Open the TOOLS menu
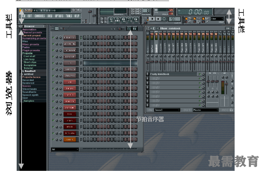The height and width of the screenshot is (175, 261). tap(69, 16)
